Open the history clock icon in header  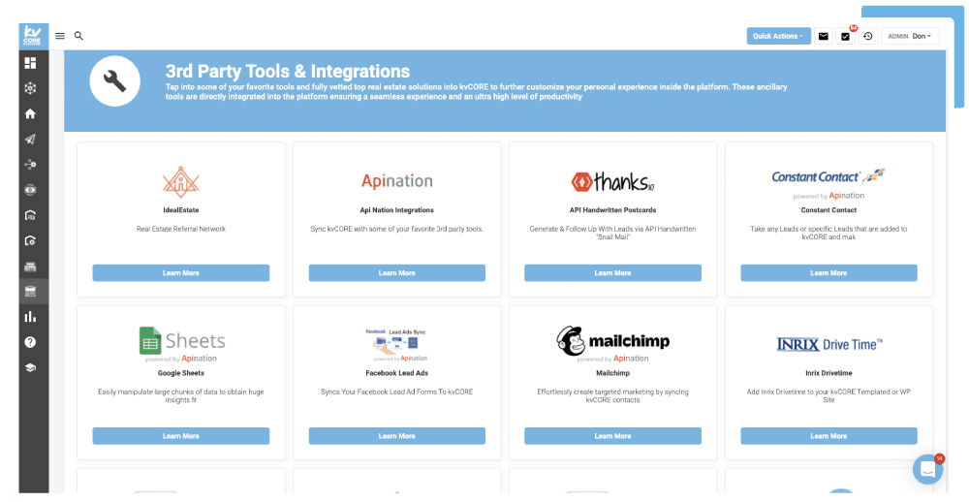(x=867, y=36)
